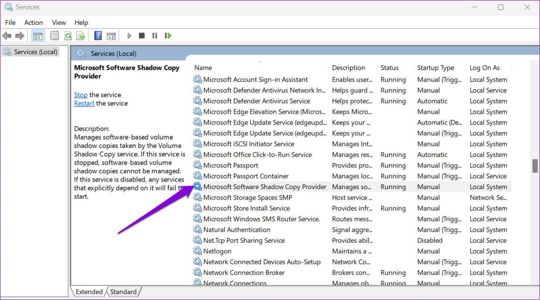540x300 pixels.
Task: Click the Forward arrow toolbar icon
Action: pyautogui.click(x=20, y=36)
